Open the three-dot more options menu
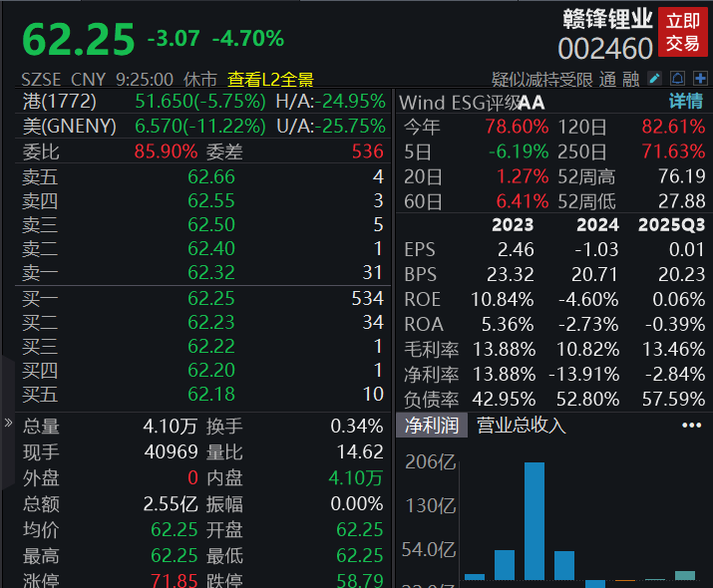Image resolution: width=713 pixels, height=588 pixels. point(691,426)
